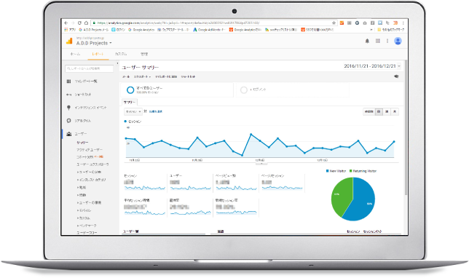Open マイレポート一覧 in the sidebar
Viewport: 469px width, 278px height.
(x=85, y=82)
